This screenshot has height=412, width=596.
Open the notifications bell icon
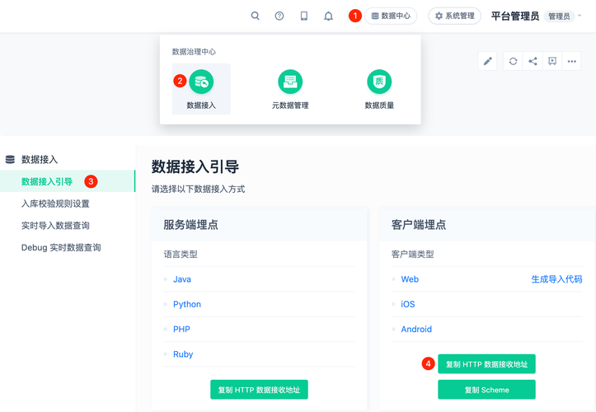328,16
